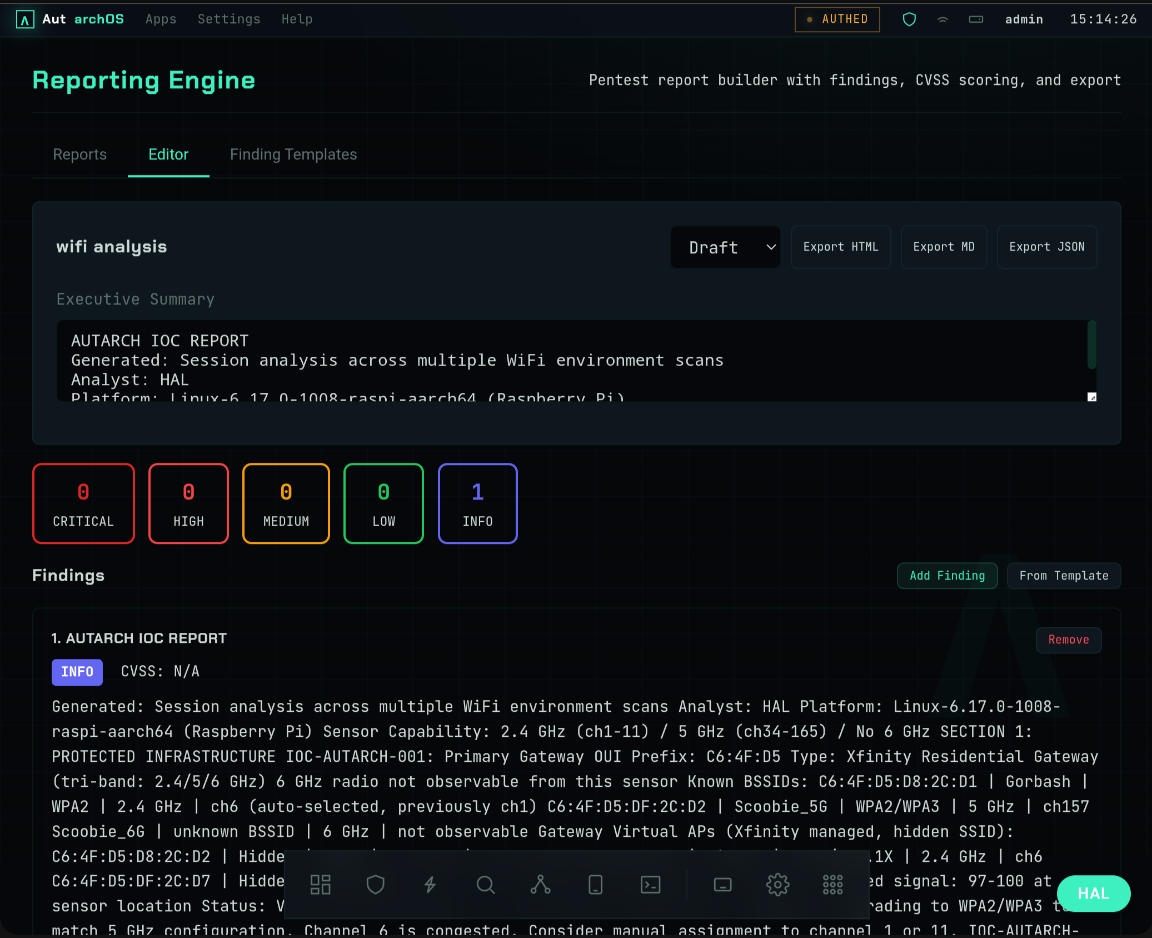Click the admin user label
Viewport: 1152px width, 938px height.
(x=1024, y=19)
